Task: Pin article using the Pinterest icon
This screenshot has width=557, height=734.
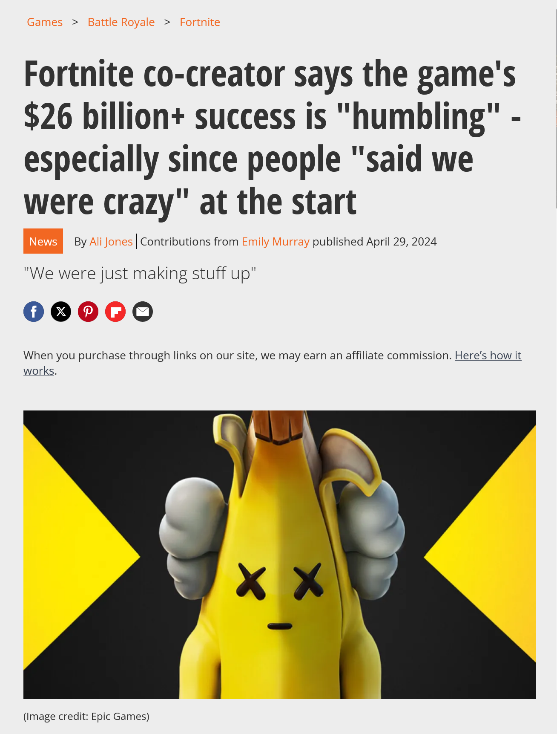Action: click(88, 312)
